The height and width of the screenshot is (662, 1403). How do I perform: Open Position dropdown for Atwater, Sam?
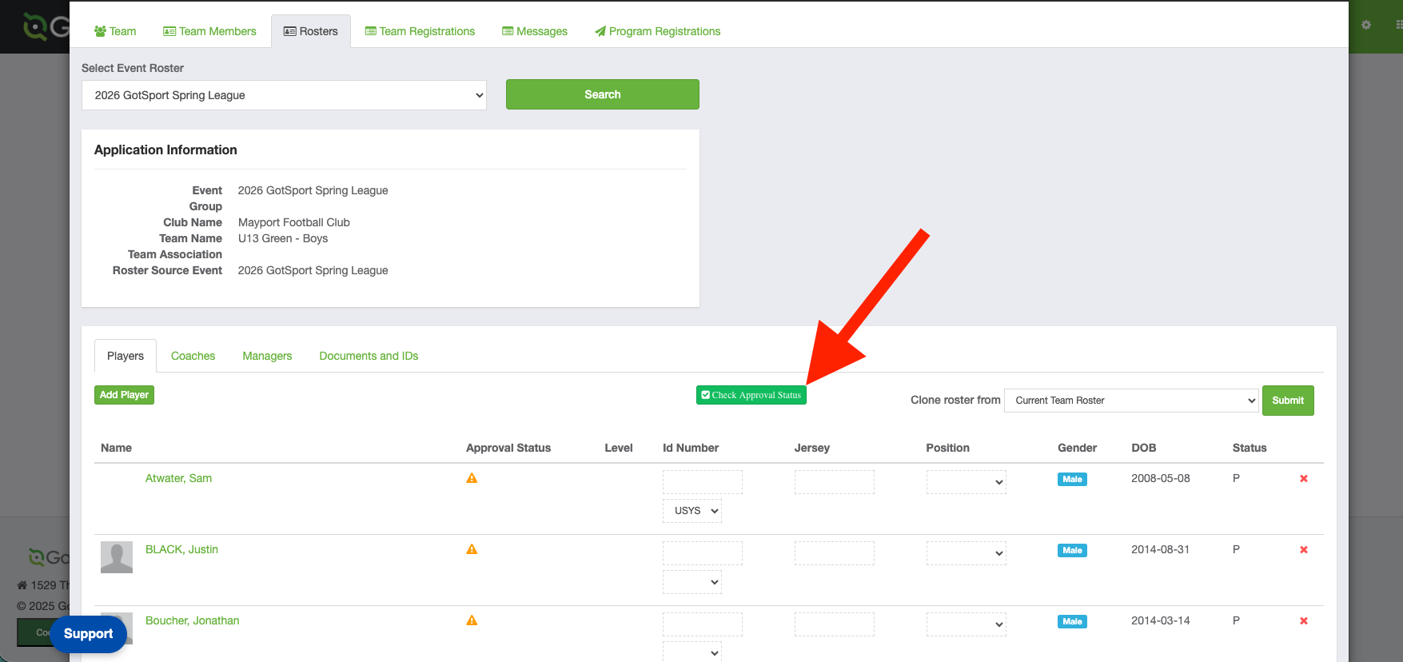pos(966,482)
